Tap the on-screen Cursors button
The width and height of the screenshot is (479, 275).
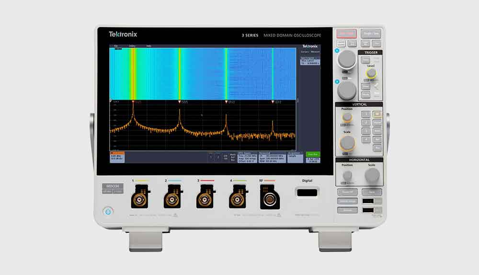click(305, 52)
